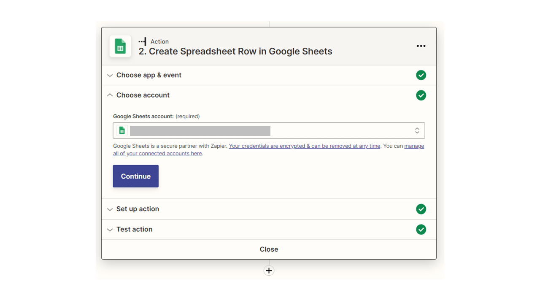Open the Google Sheets account dropdown arrows
This screenshot has height=304, width=540.
[417, 130]
